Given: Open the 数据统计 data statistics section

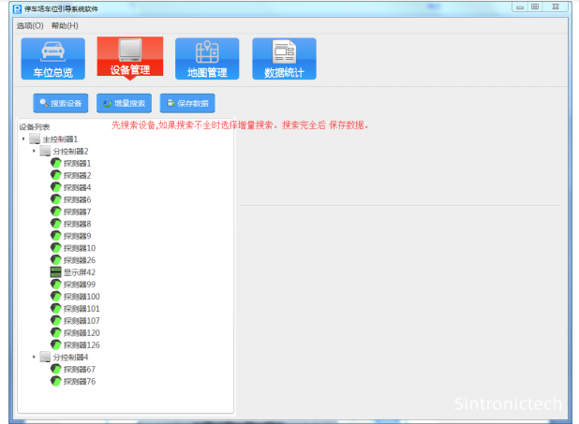Looking at the screenshot, I should pyautogui.click(x=284, y=58).
